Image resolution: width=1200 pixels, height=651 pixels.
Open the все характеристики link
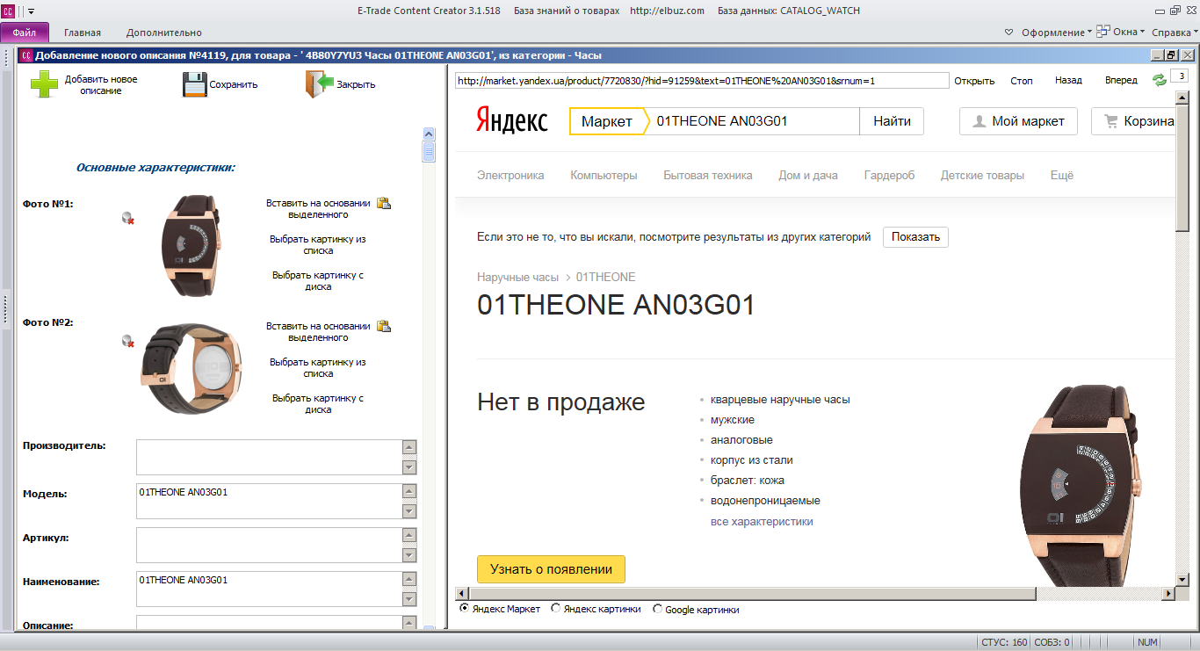point(762,521)
